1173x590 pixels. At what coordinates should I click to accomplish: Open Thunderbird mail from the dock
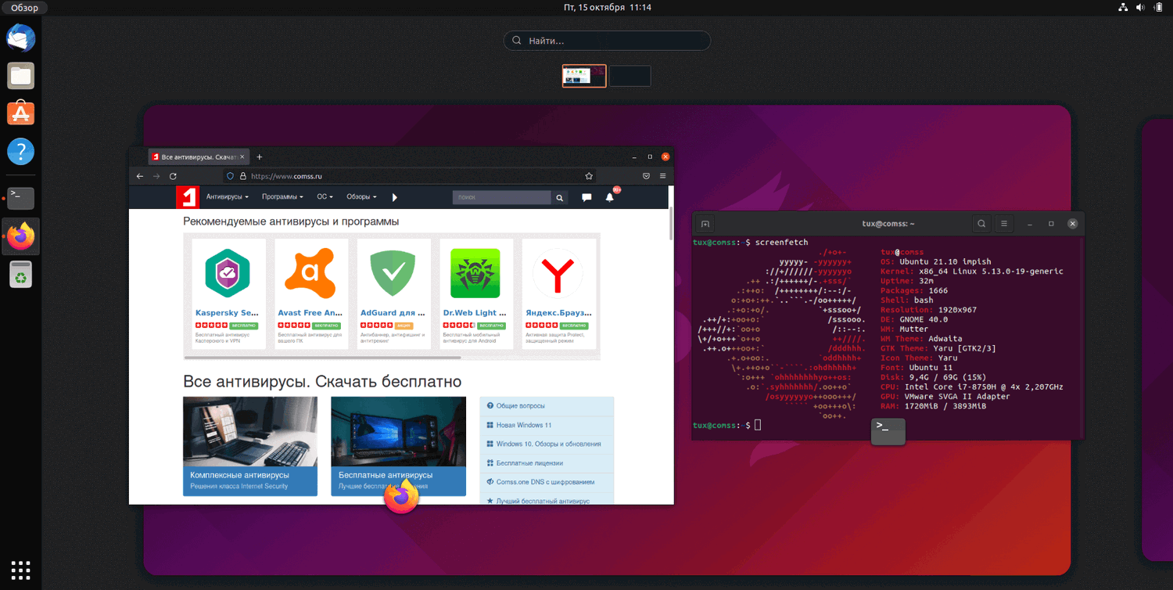point(21,37)
